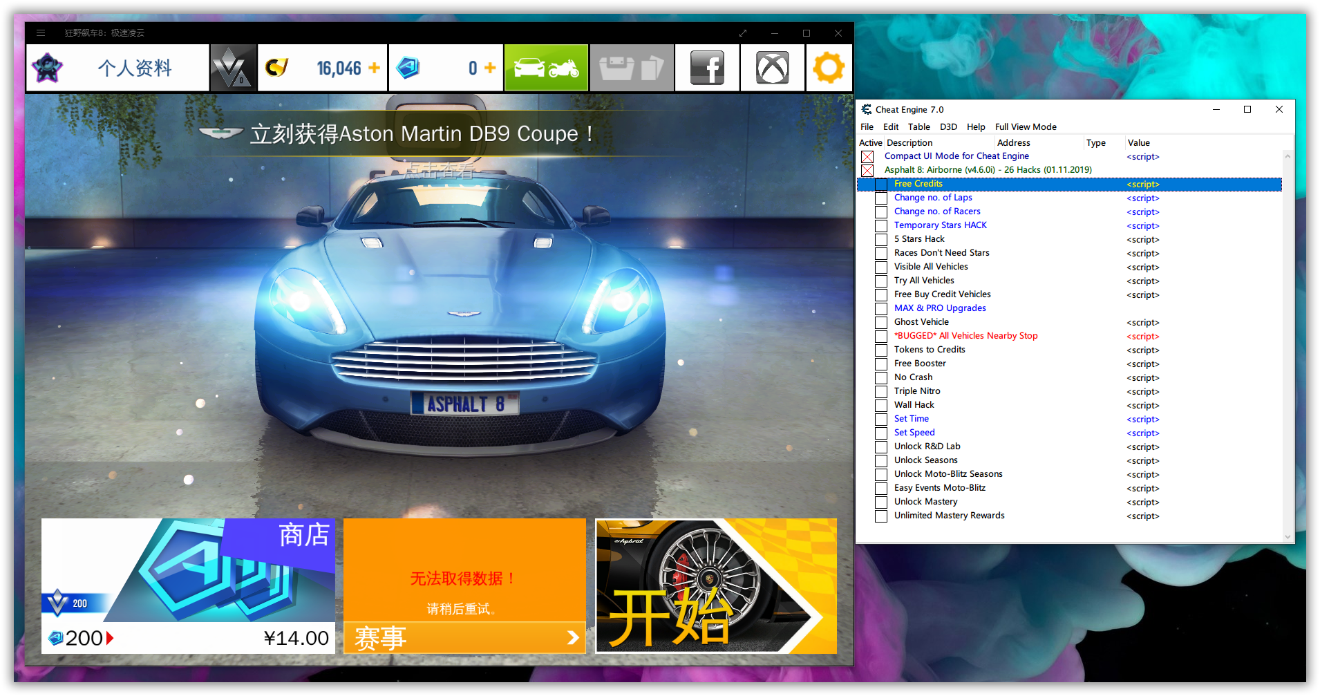Screen dimensions: 1320x696
Task: Open Cheat Engine Edit menu
Action: coord(891,127)
